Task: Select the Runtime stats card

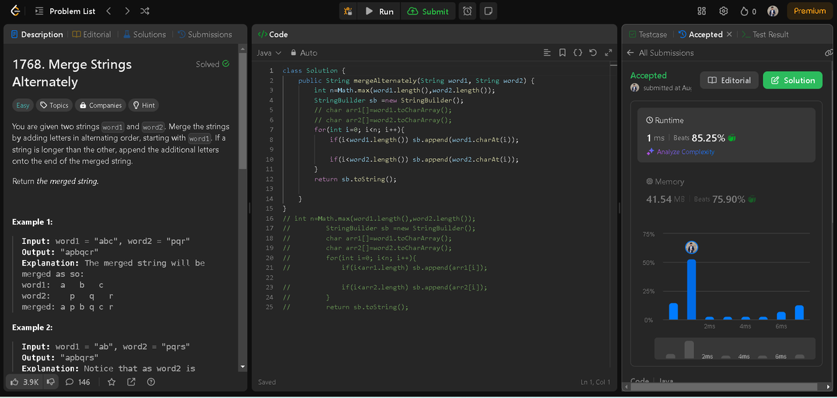Action: click(x=727, y=135)
